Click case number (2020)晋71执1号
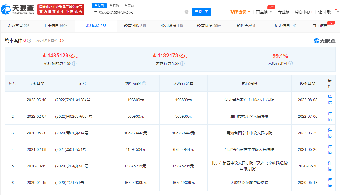This screenshot has height=195, width=340. click(x=70, y=183)
